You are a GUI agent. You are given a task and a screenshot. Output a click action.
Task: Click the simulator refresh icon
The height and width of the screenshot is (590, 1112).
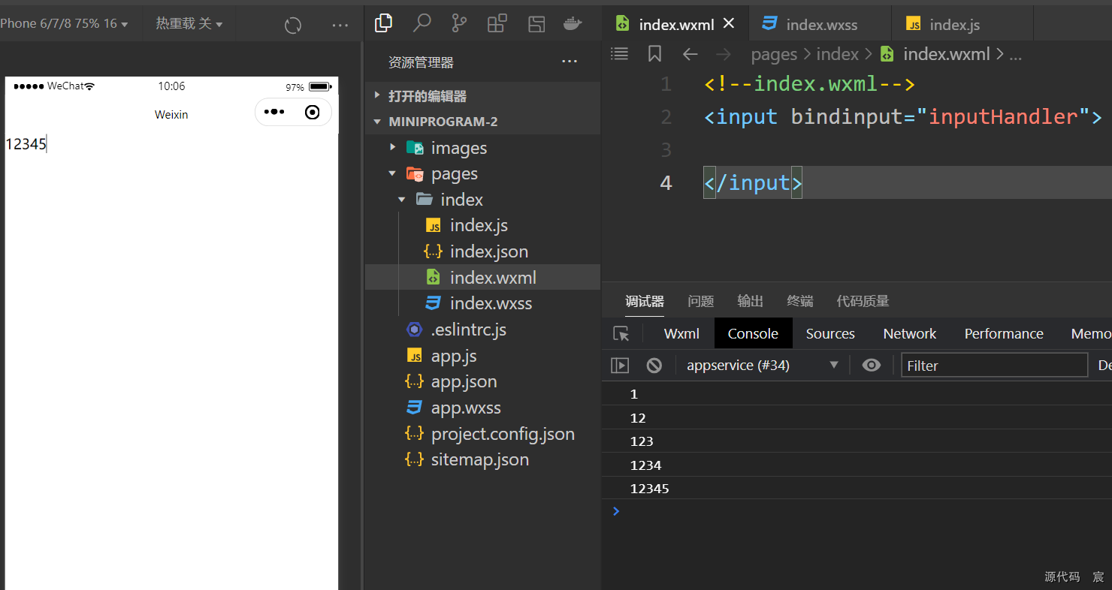[293, 25]
